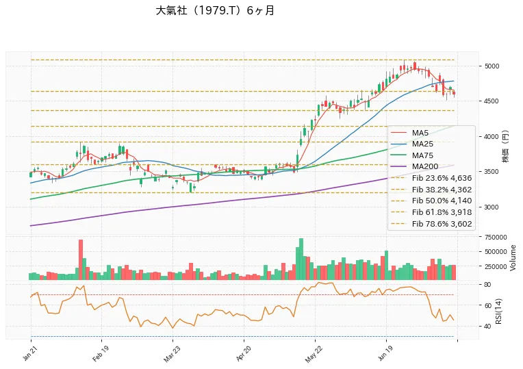Click the purple MA200 line sample in legend
Image resolution: width=523 pixels, height=369 pixels.
coord(398,166)
